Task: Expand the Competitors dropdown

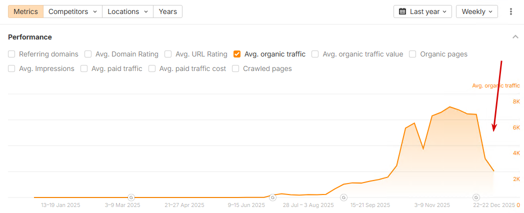Action: (x=72, y=11)
